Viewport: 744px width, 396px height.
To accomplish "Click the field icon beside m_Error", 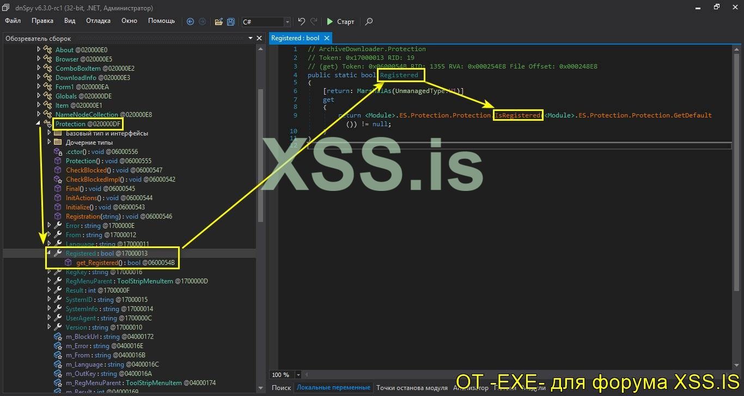I will 58,345.
